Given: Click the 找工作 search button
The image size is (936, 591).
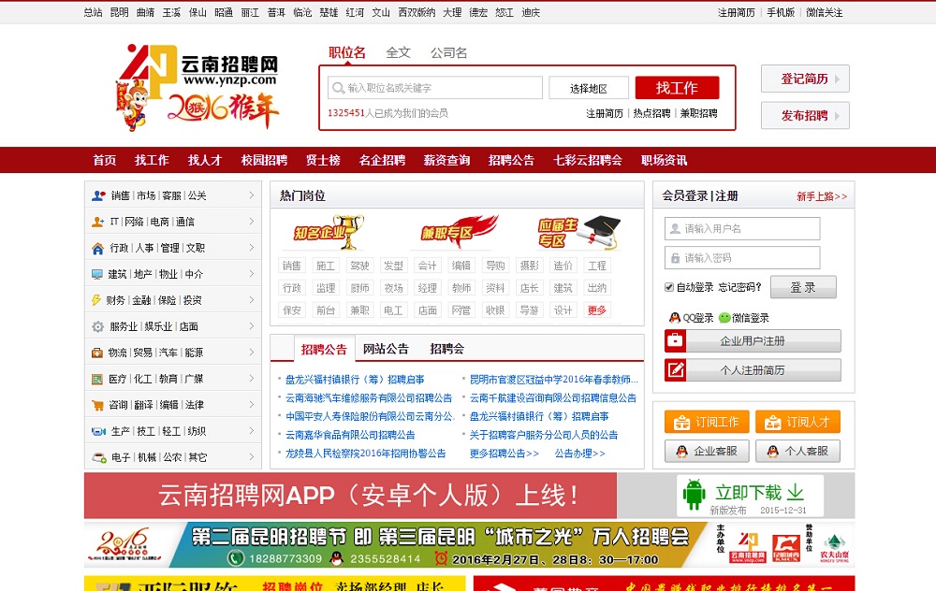Looking at the screenshot, I should (x=677, y=88).
